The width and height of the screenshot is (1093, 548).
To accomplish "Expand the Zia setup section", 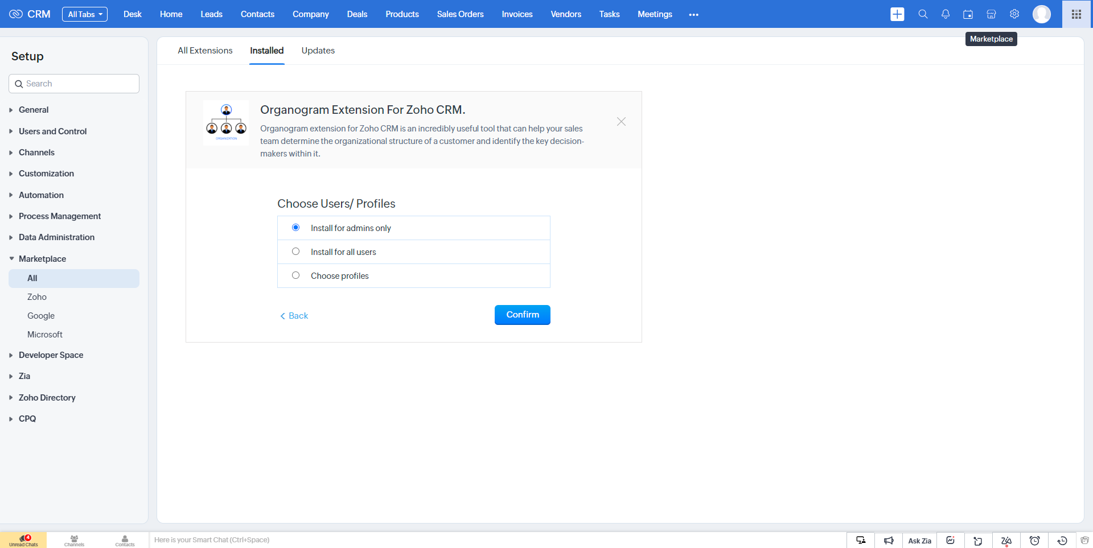I will (x=24, y=376).
